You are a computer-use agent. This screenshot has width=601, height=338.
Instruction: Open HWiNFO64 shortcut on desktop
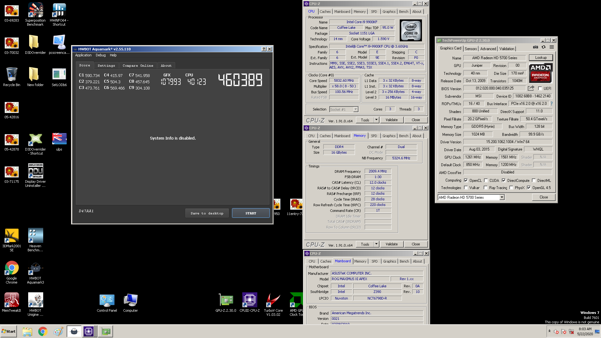tap(59, 14)
